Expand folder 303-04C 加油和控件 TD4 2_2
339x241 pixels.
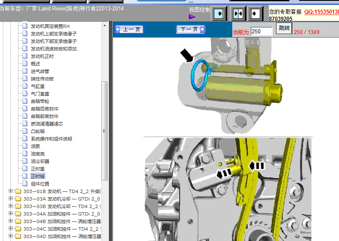pos(10,228)
